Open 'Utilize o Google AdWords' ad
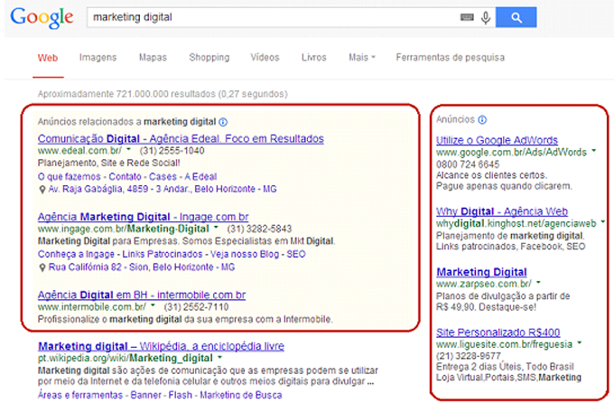The width and height of the screenshot is (614, 412). pos(497,140)
